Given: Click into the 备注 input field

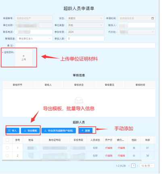Looking at the screenshot, I should pyautogui.click(x=85, y=45).
